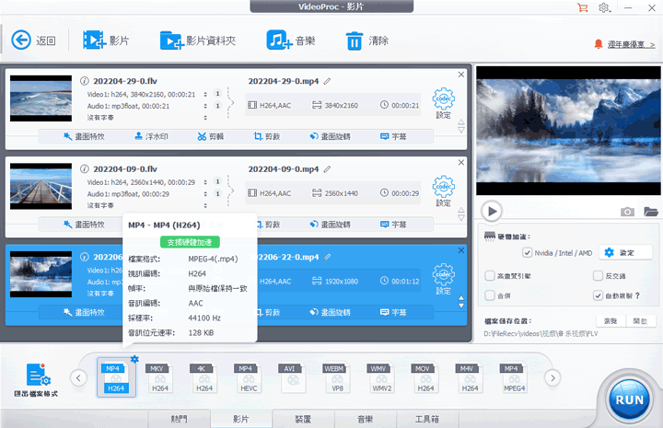This screenshot has width=663, height=428.
Task: Open 浮水印 for 202204-29-0.flv
Action: (151, 136)
